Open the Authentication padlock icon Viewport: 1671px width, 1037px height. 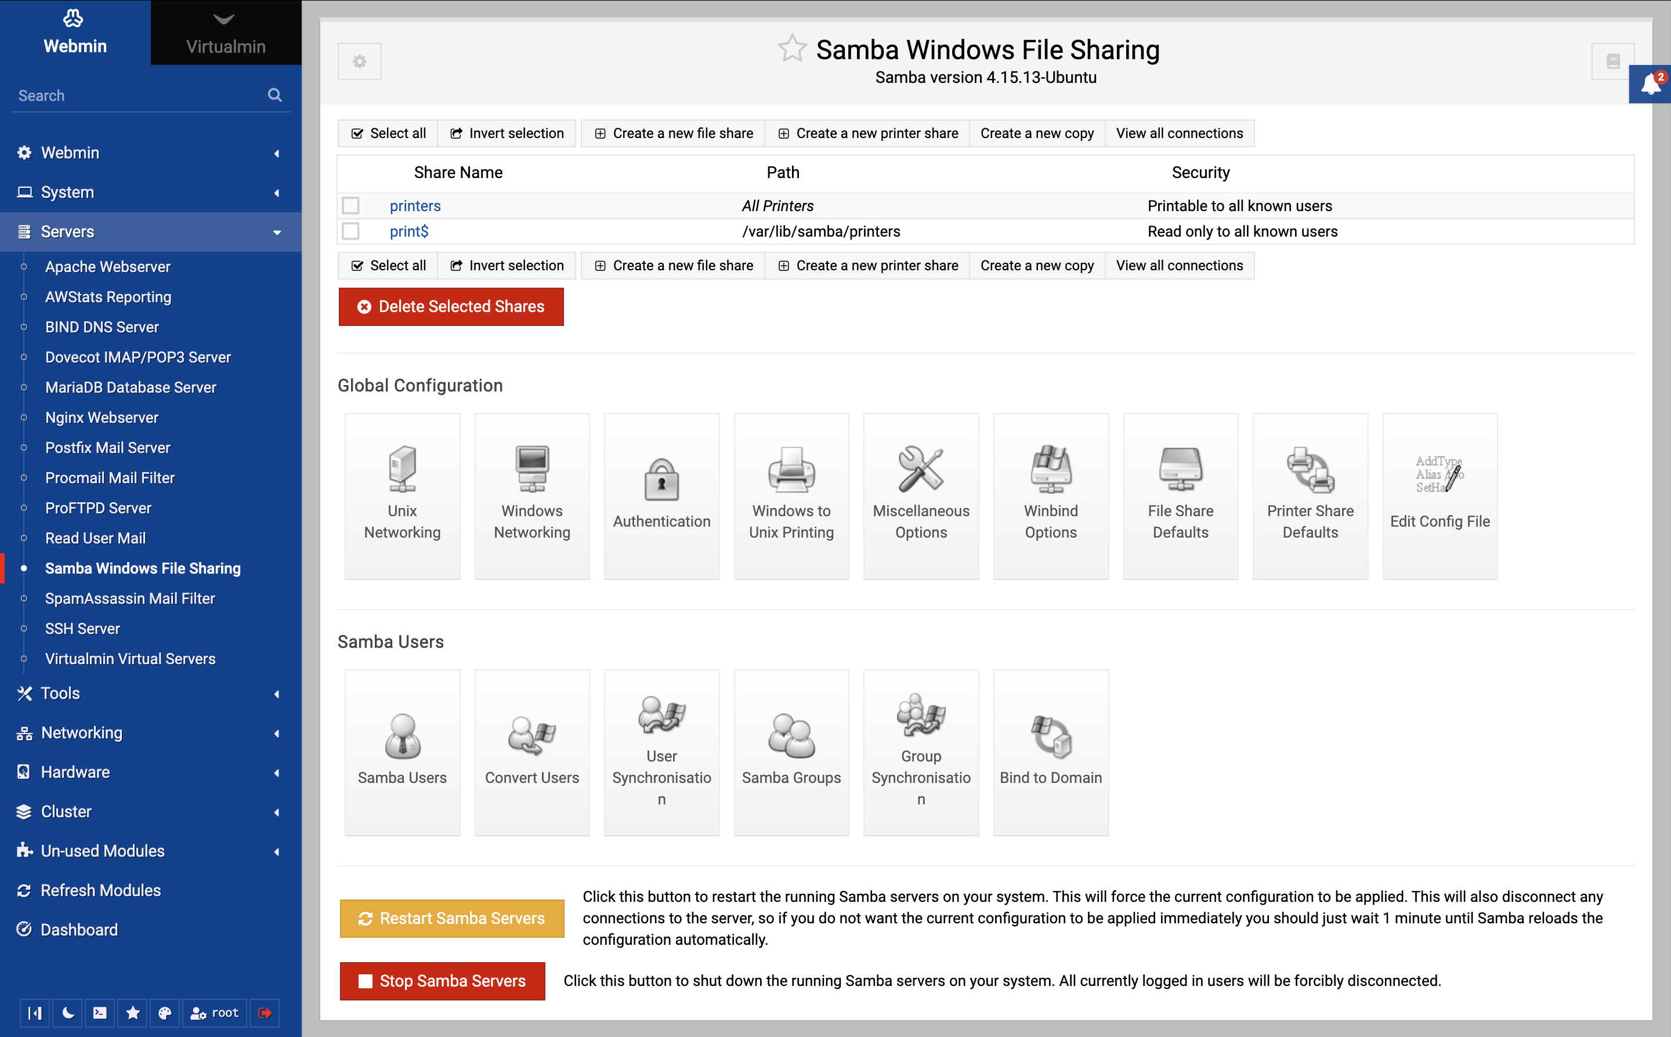click(x=661, y=496)
